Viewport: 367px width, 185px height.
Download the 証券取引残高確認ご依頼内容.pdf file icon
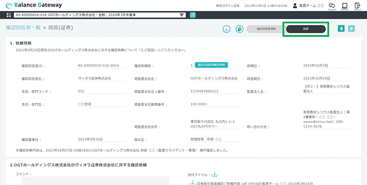pyautogui.click(x=192, y=182)
